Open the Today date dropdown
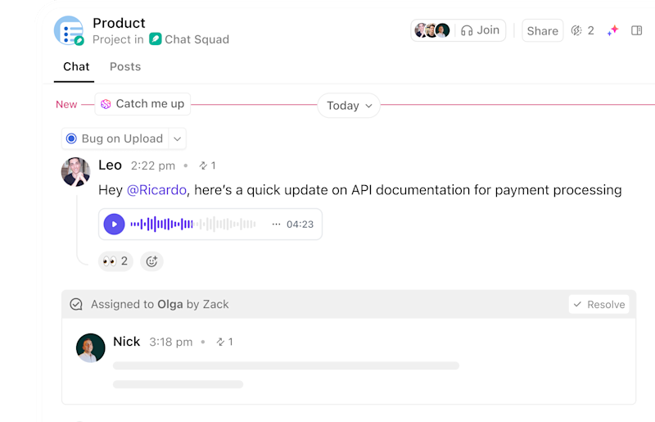This screenshot has height=422, width=655. tap(349, 106)
